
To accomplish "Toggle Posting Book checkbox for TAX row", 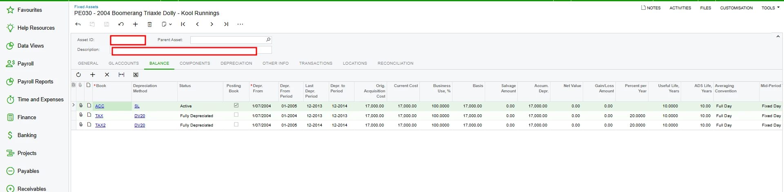I will click(236, 115).
